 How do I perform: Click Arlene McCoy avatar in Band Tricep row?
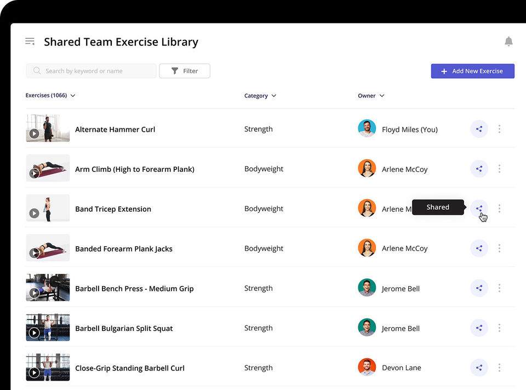[x=367, y=208]
